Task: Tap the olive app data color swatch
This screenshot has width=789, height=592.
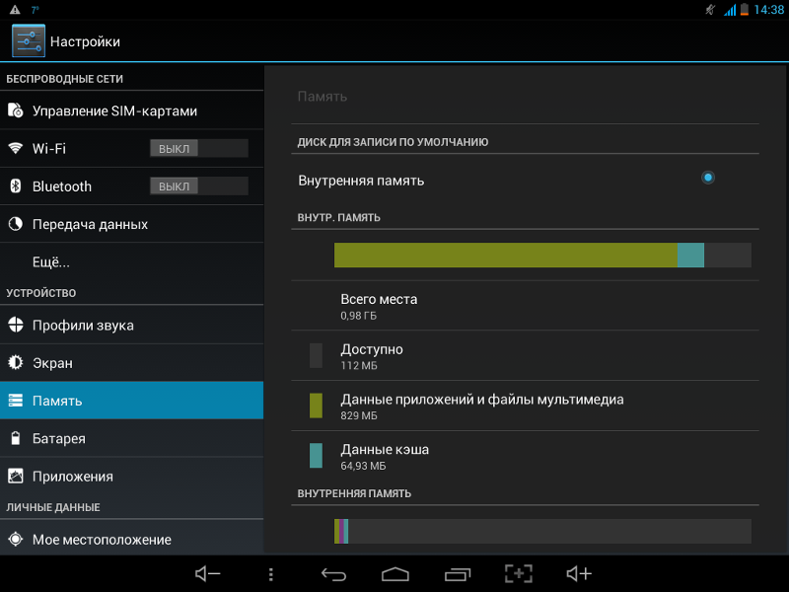Action: 316,406
